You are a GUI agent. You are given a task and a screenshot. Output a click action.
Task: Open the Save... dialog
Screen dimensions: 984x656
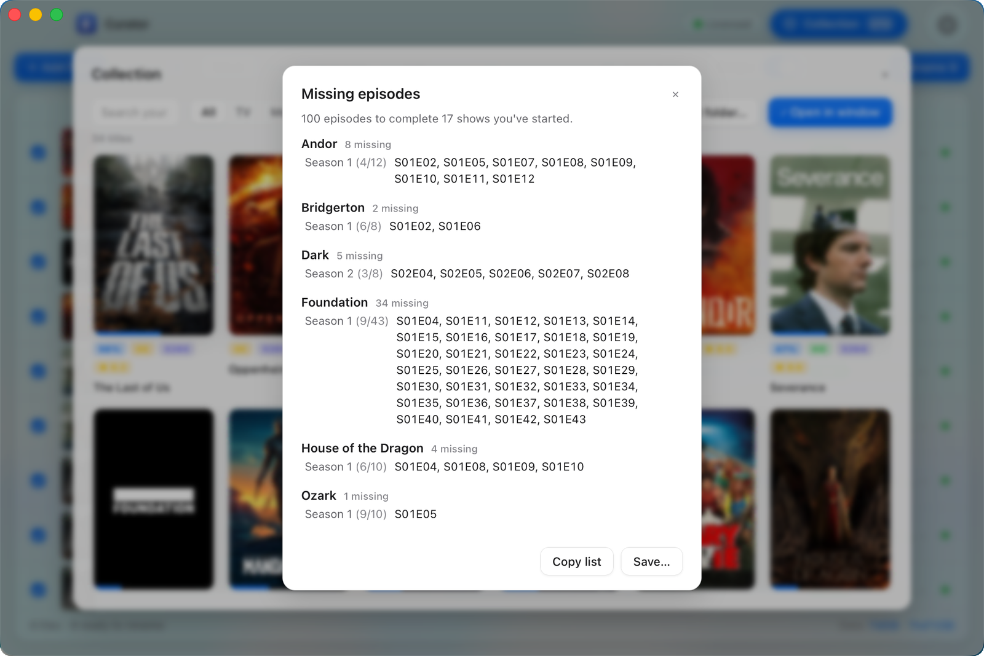652,561
